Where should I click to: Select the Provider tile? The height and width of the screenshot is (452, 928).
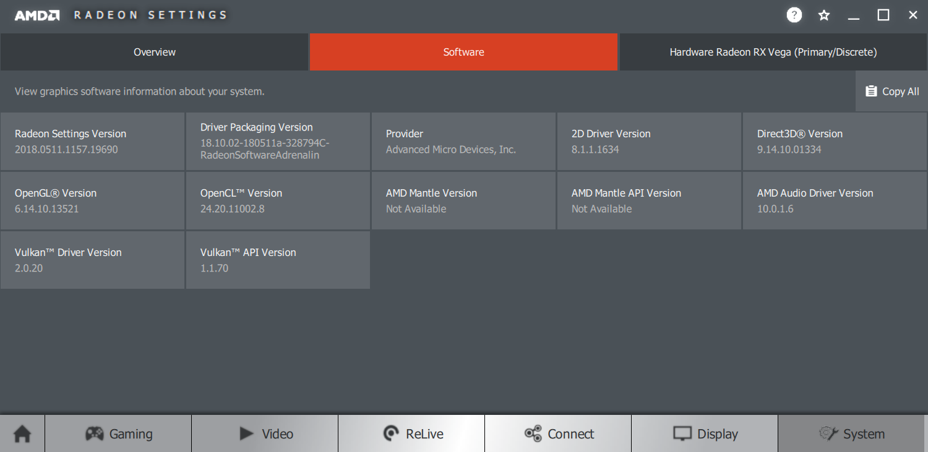pos(464,141)
